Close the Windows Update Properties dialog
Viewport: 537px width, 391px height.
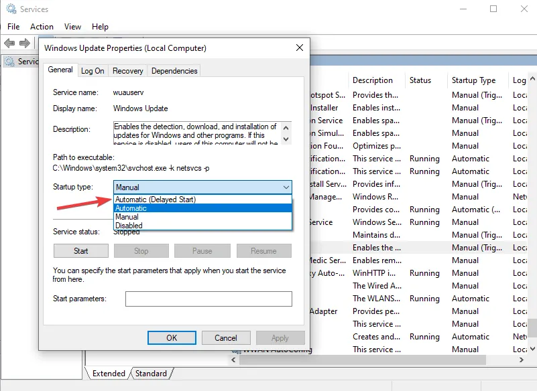coord(299,48)
